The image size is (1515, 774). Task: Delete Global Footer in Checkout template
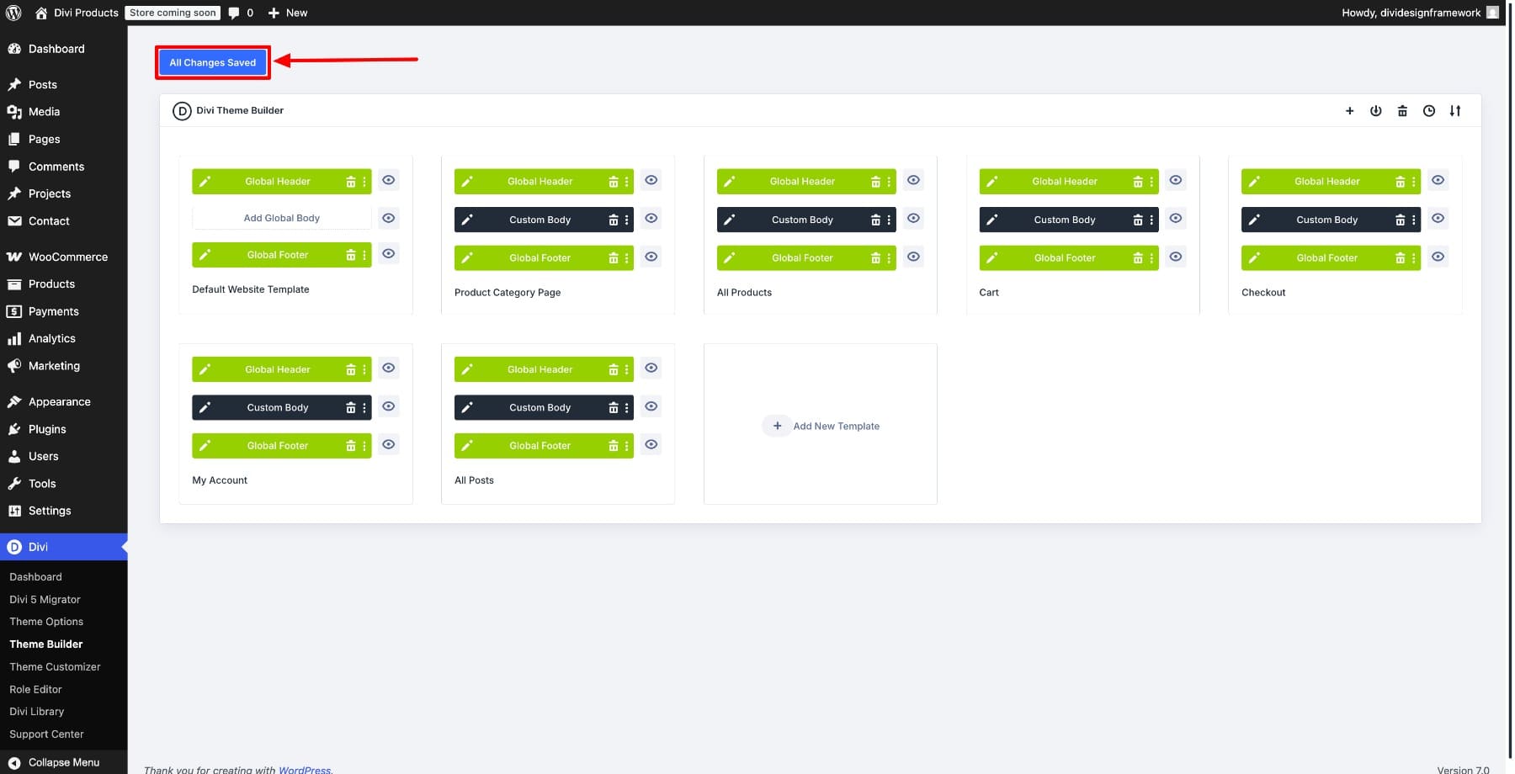[1401, 258]
